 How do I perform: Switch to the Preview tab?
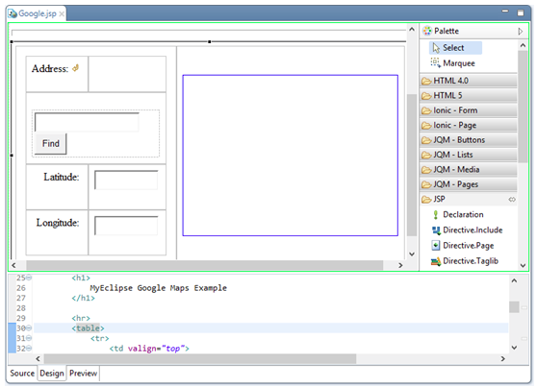pos(83,374)
